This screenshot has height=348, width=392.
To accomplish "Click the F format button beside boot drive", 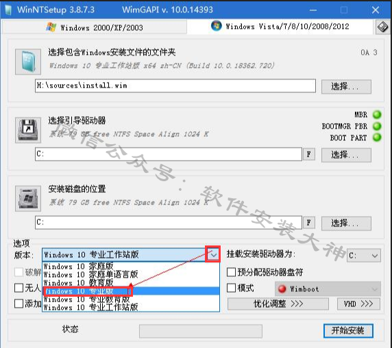I will click(309, 154).
